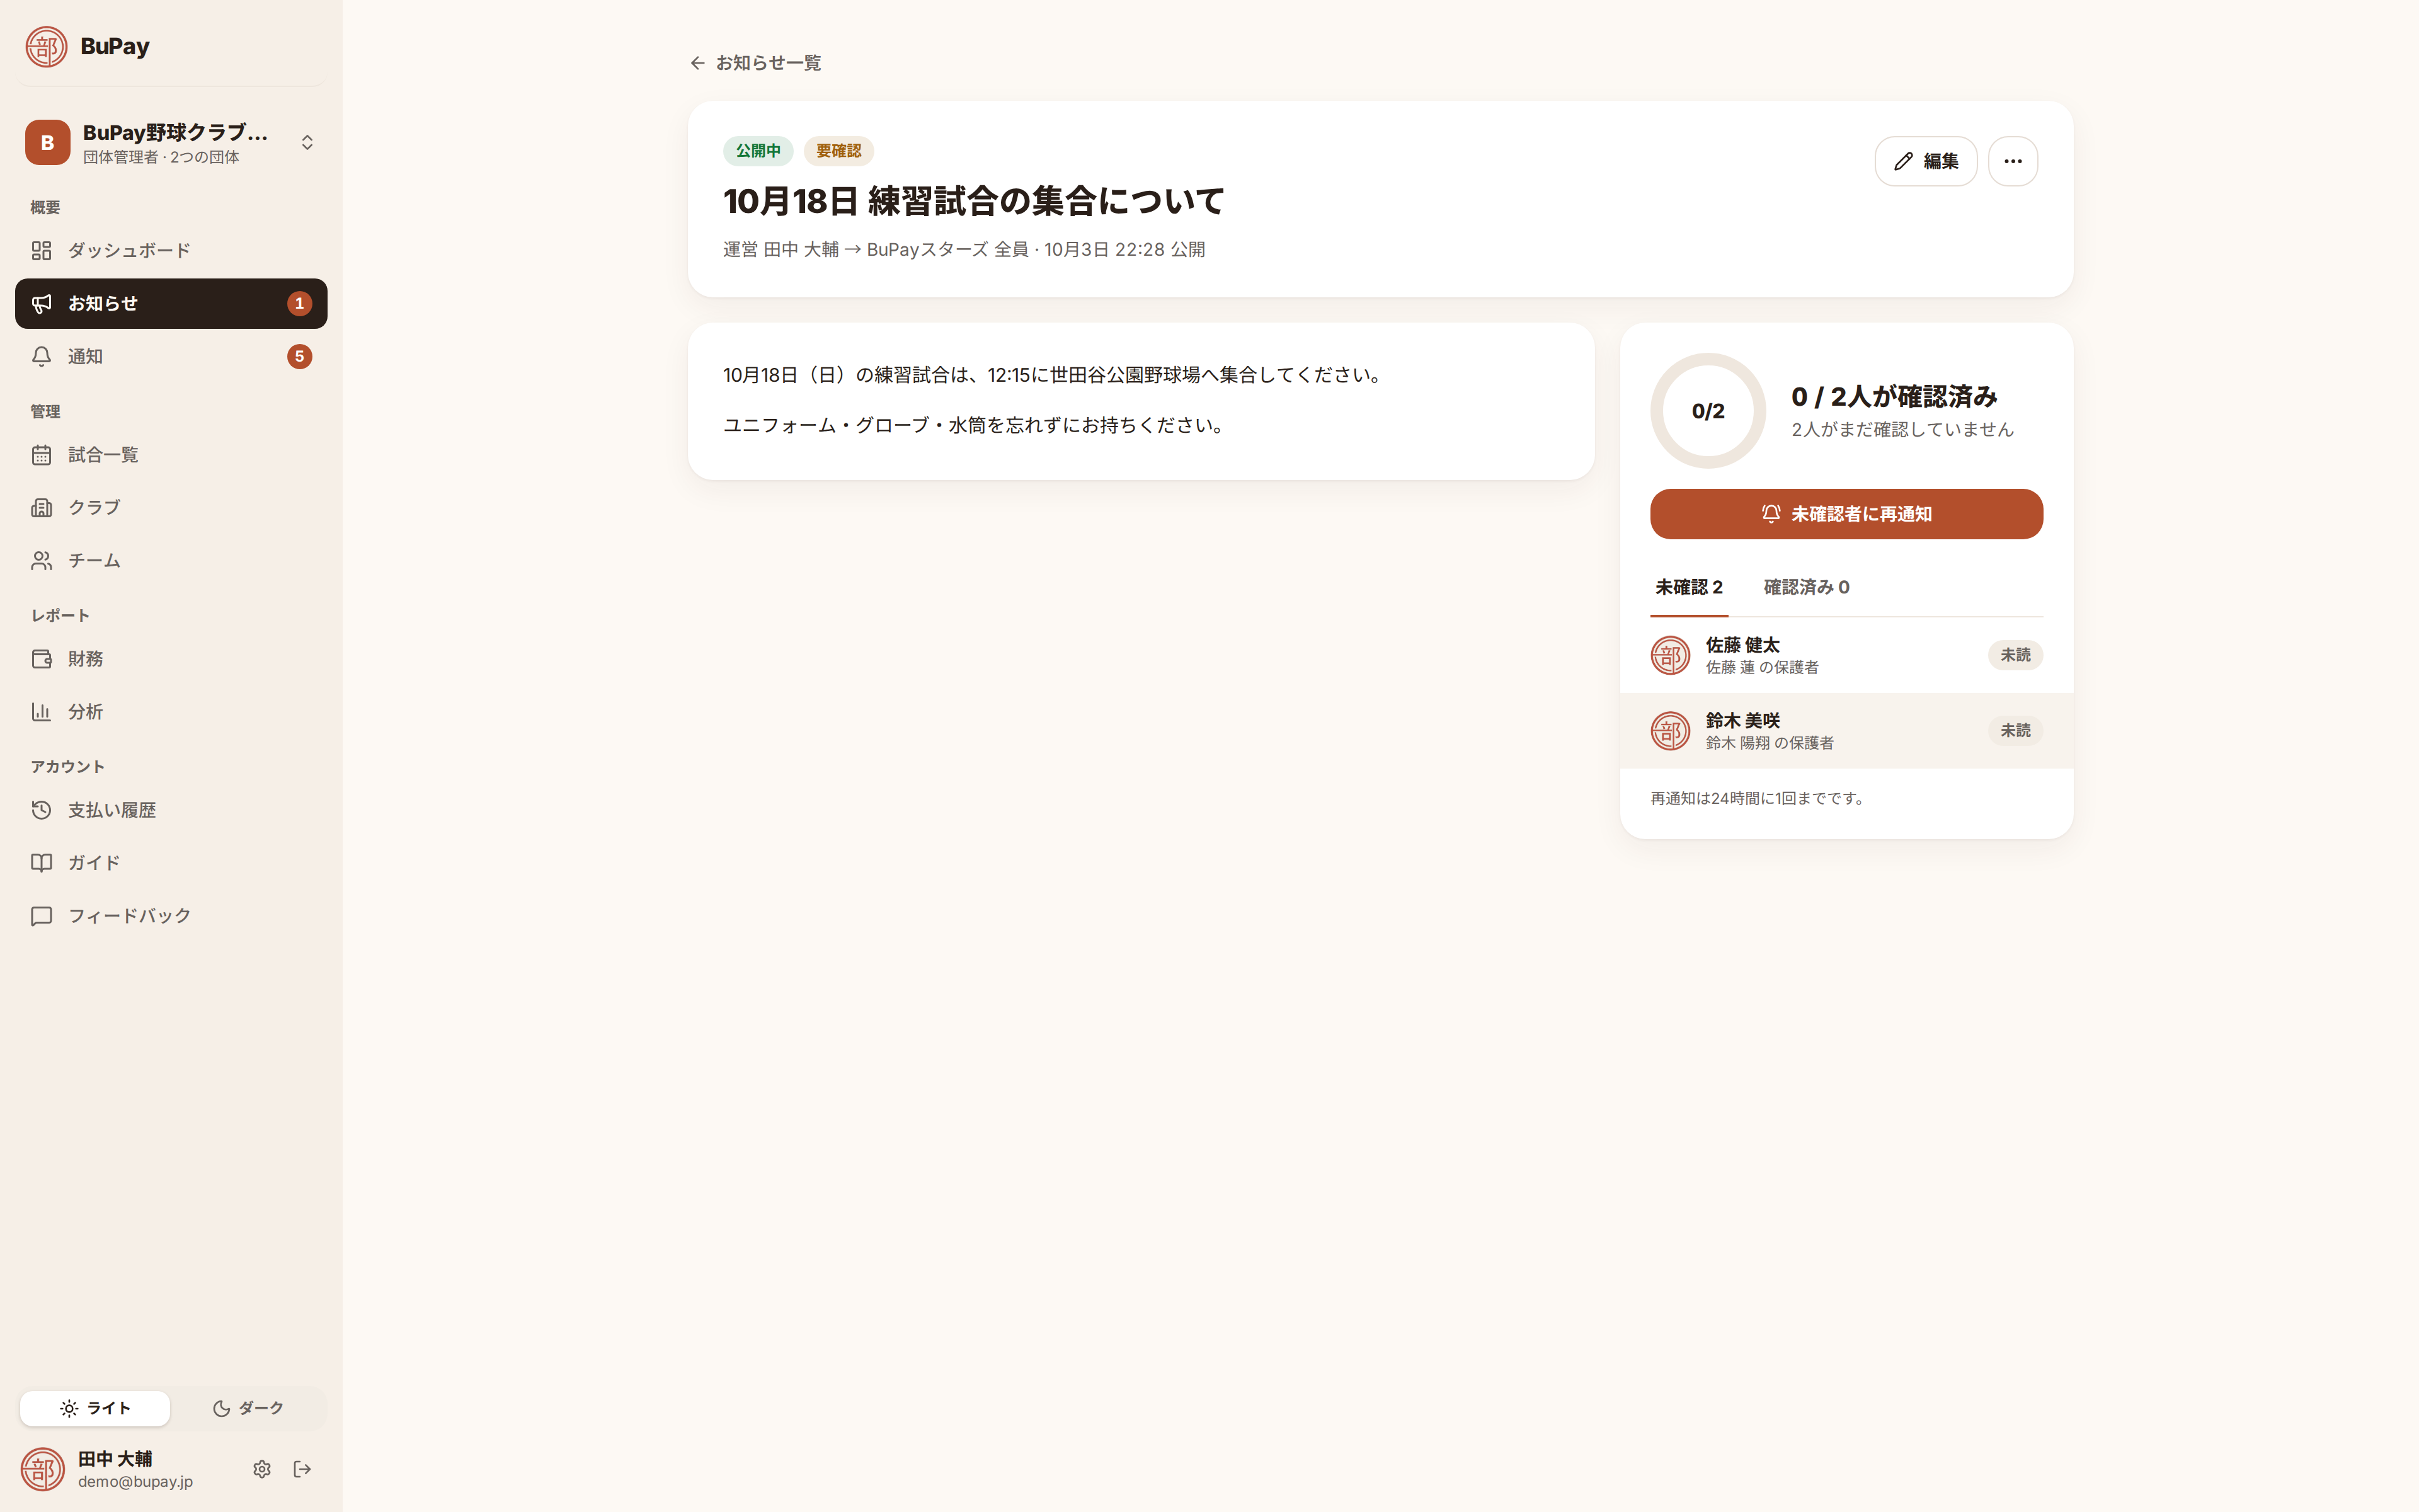2419x1512 pixels.
Task: Open account settings gear icon
Action: [262, 1469]
